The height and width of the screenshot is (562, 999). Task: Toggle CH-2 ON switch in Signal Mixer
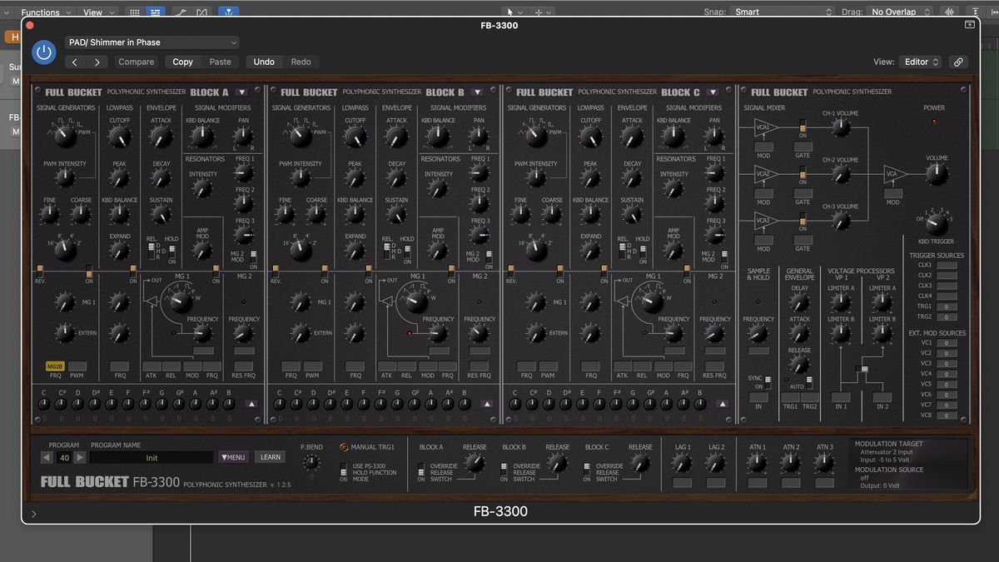click(x=803, y=173)
